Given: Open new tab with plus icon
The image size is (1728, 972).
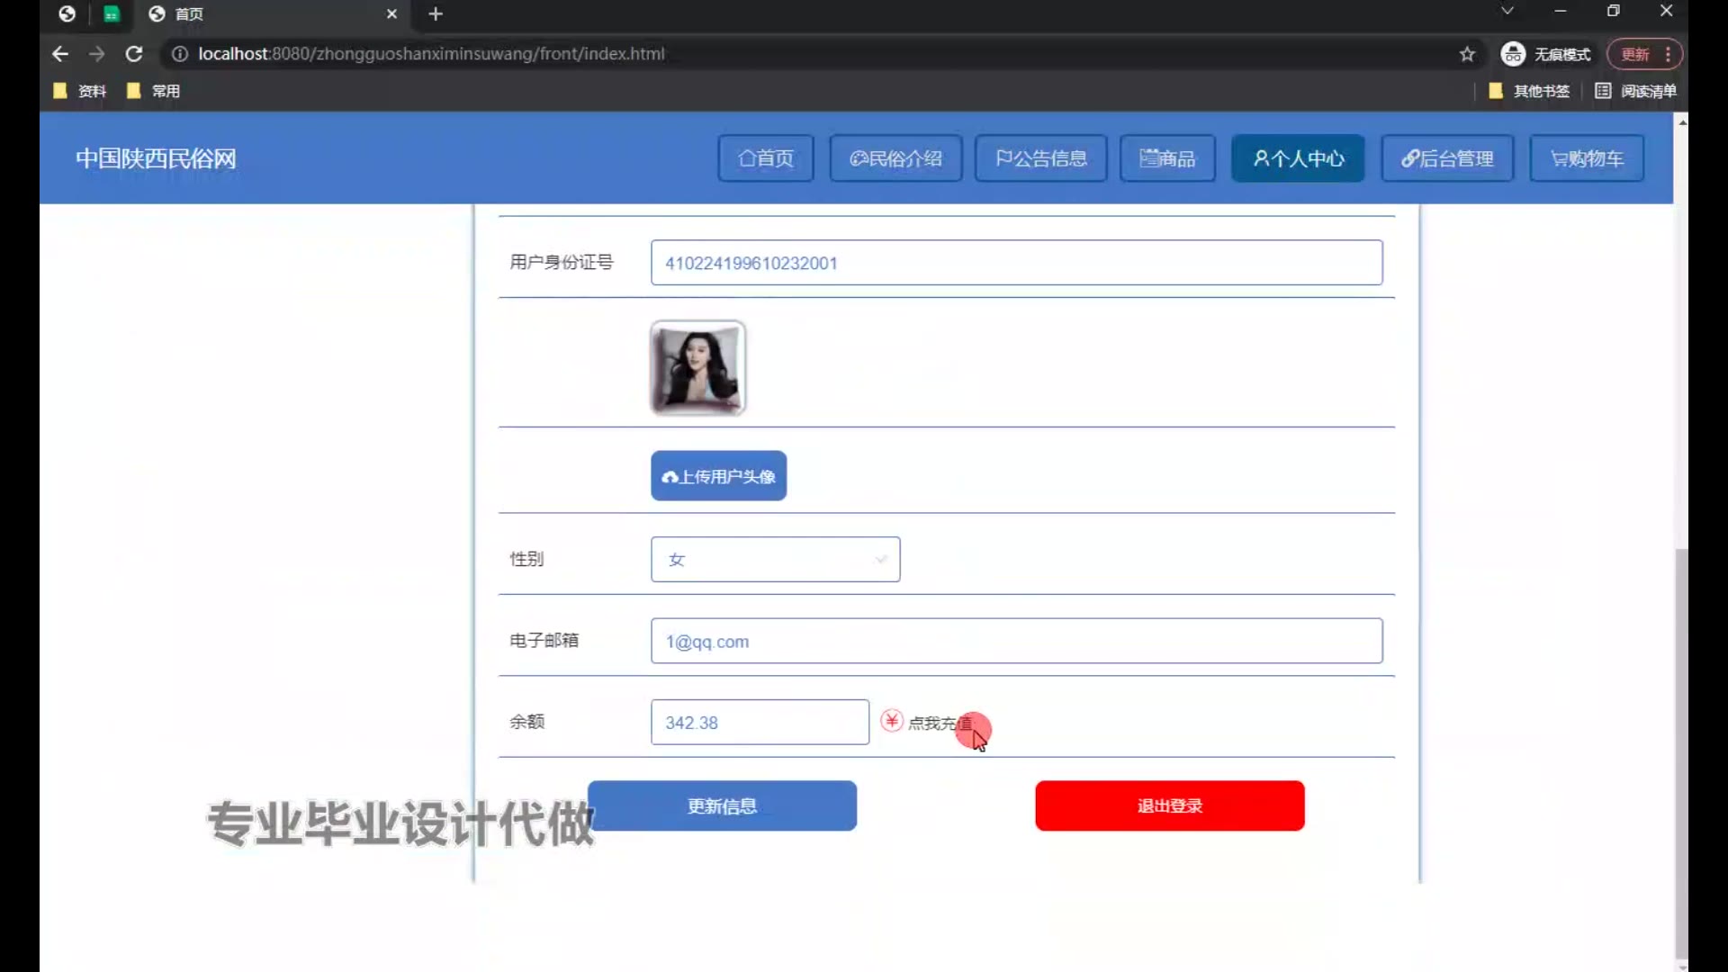Looking at the screenshot, I should [436, 14].
